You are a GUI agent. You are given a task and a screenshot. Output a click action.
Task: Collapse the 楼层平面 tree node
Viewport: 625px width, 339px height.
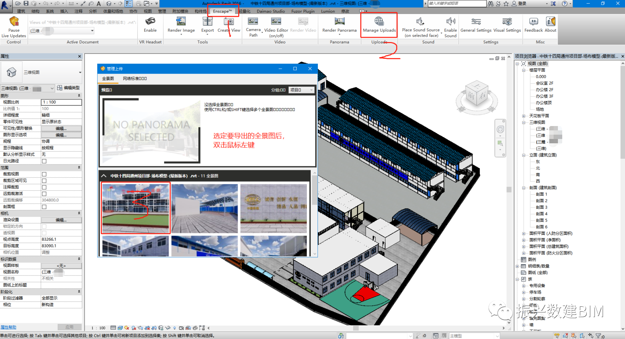(x=523, y=70)
